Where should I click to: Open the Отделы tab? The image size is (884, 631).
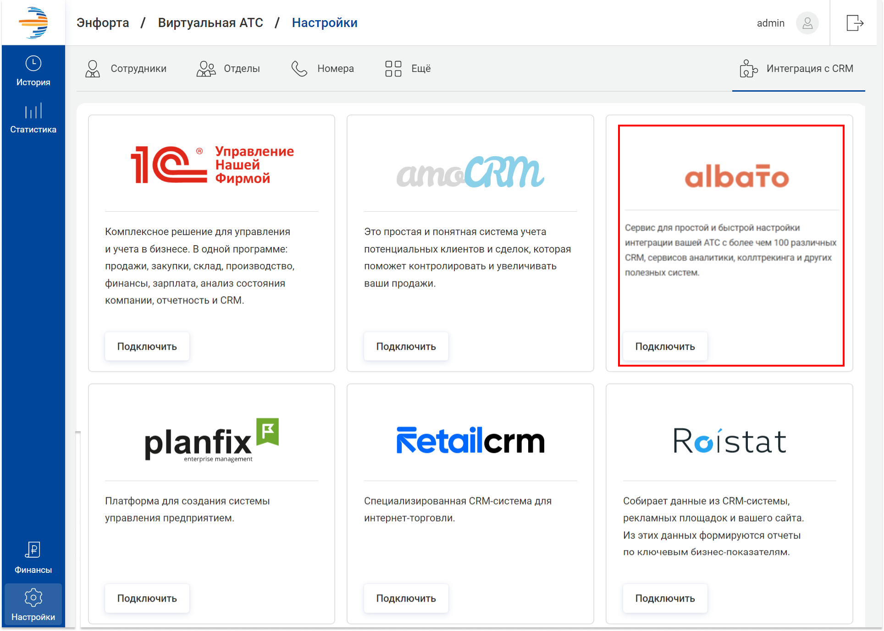point(228,69)
